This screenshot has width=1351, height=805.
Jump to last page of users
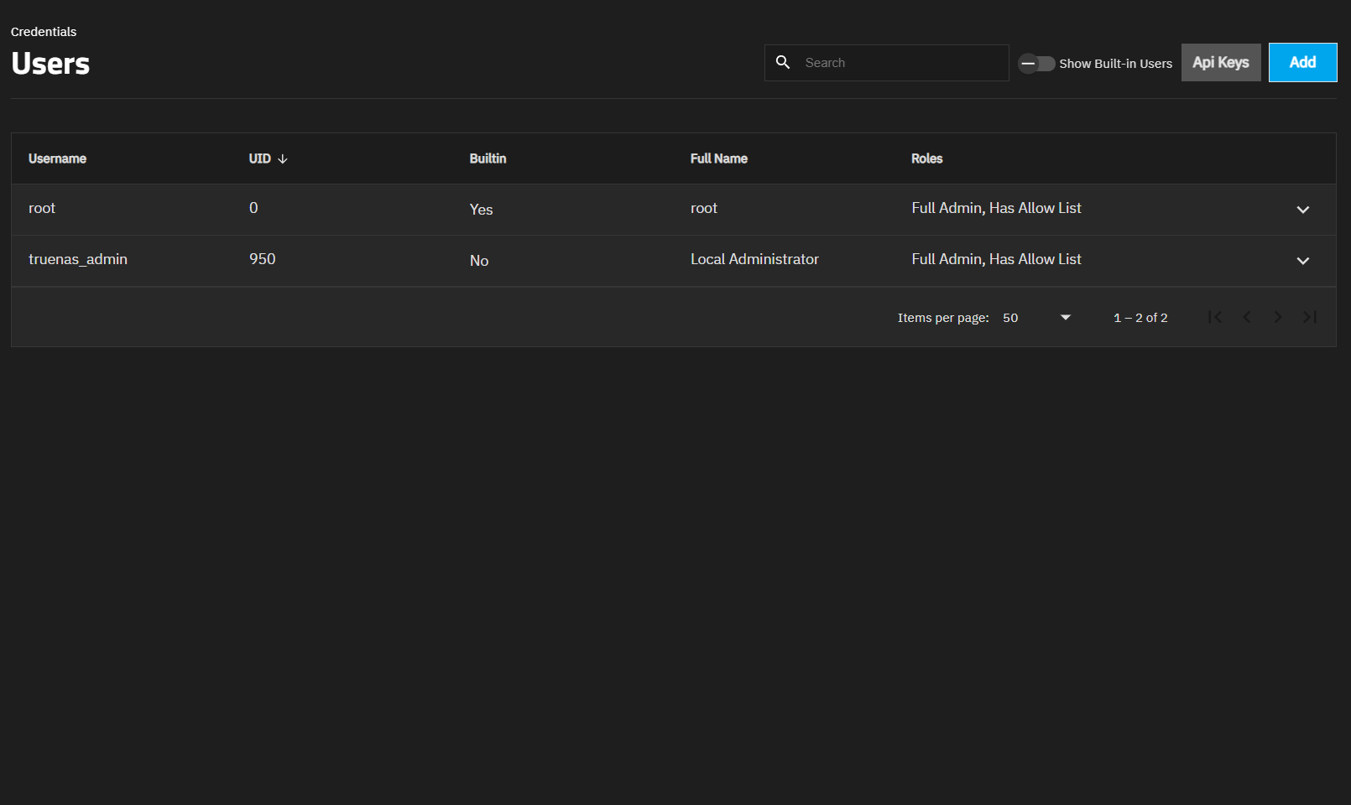[1309, 317]
